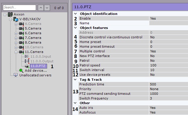Go to next search result arrow
This screenshot has width=188, height=115.
(47, 8)
